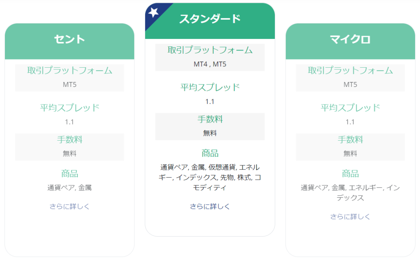Click 商品 heading in the スタンダード card
The height and width of the screenshot is (260, 420).
point(210,153)
